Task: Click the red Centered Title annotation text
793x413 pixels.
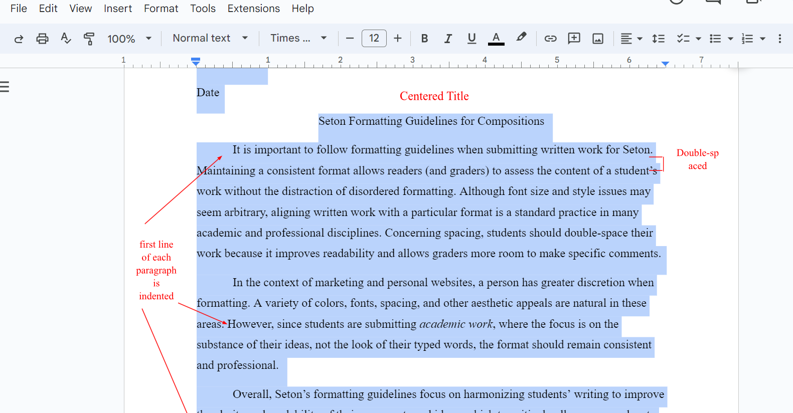Action: click(434, 96)
